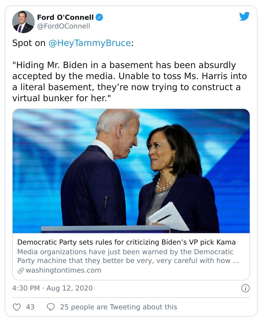Viewport: 263px width, 322px height.
Task: Click the display name Ford O'Connell
Action: point(65,17)
